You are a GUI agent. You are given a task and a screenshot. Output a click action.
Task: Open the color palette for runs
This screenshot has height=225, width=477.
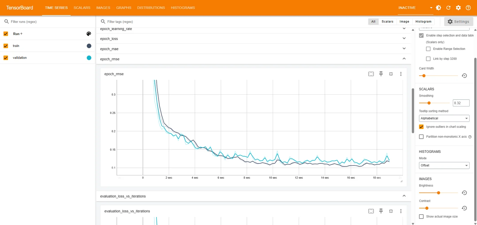[89, 34]
